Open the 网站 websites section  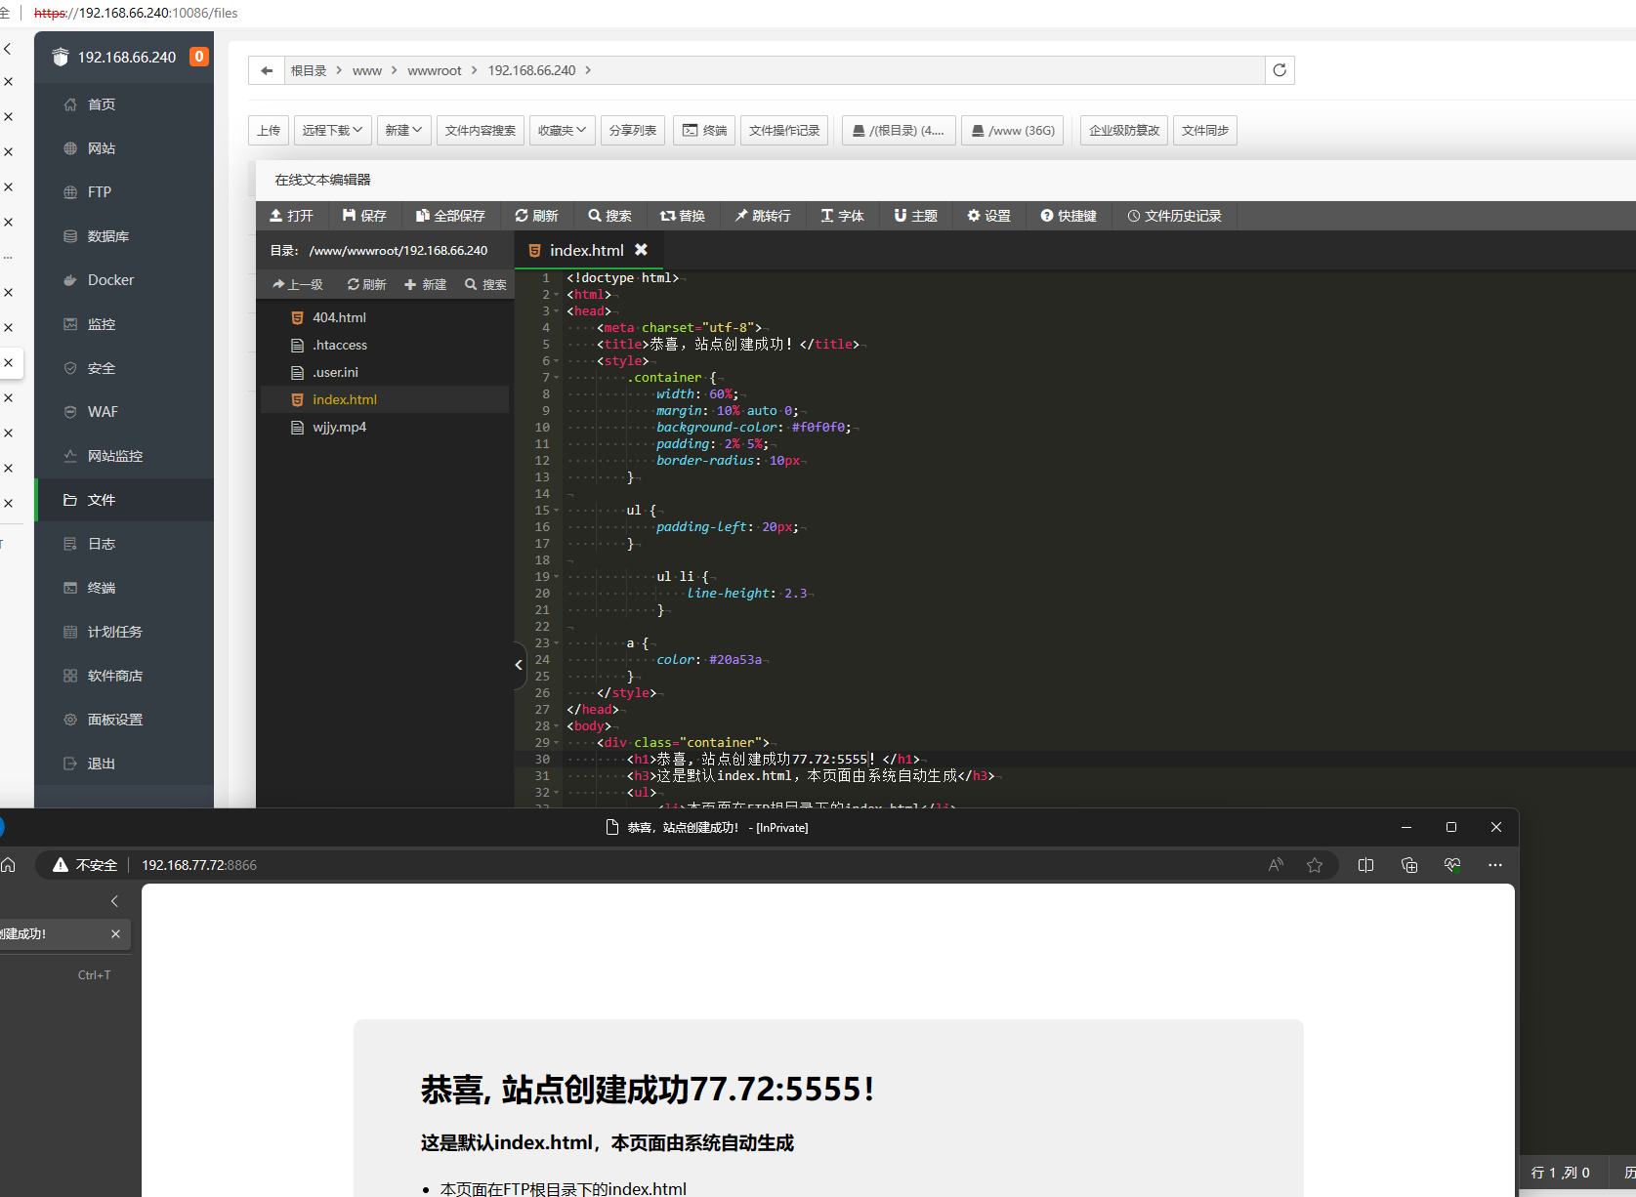pos(101,148)
